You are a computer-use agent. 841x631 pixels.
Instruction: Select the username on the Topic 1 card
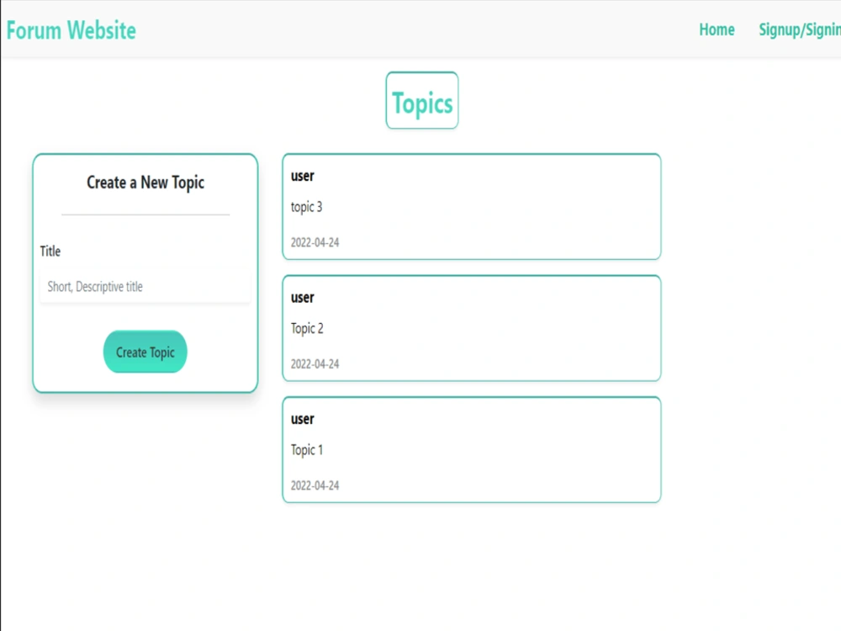coord(302,419)
